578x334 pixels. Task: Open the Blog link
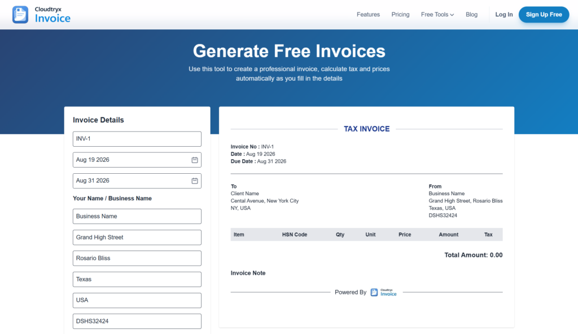tap(471, 15)
